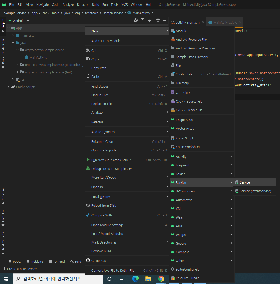
Task: Select Kotlin Script in New submenu
Action: point(202,138)
